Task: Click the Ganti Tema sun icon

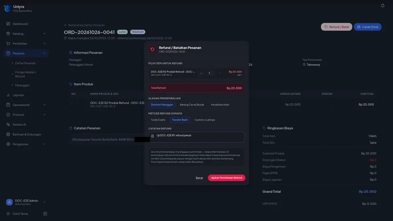Action: coord(8,214)
